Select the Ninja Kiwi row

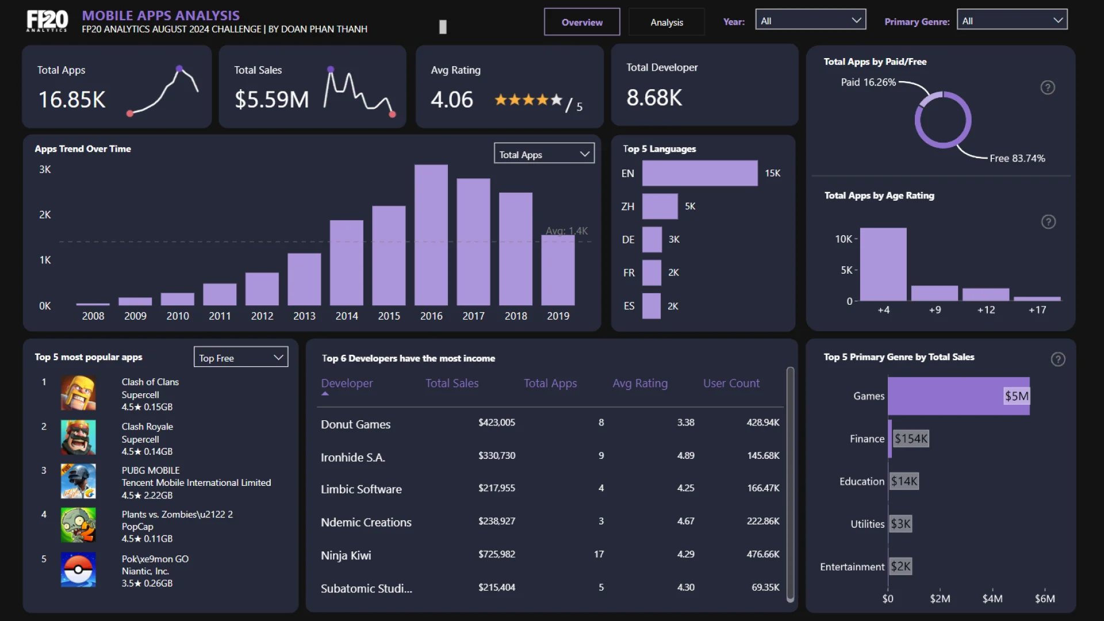pos(550,555)
